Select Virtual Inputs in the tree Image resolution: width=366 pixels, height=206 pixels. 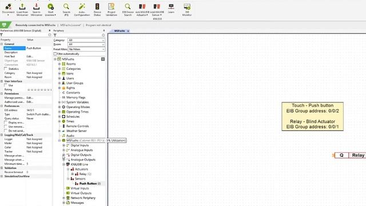pyautogui.click(x=79, y=188)
